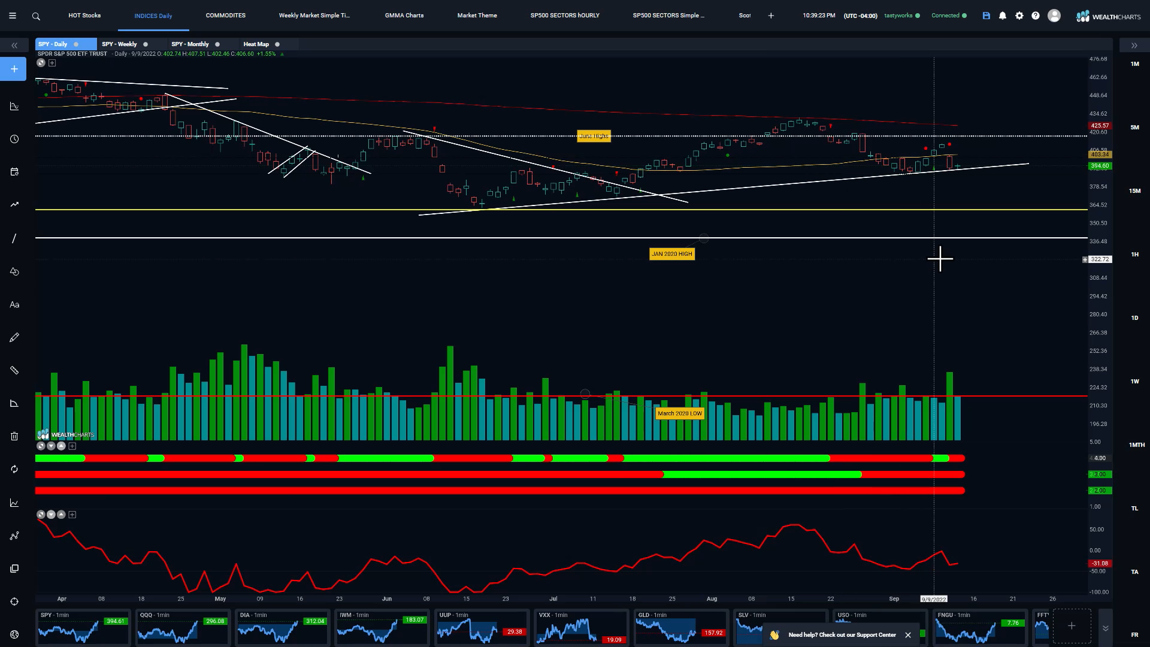Maximize the main price pane
The width and height of the screenshot is (1150, 647).
(41, 63)
